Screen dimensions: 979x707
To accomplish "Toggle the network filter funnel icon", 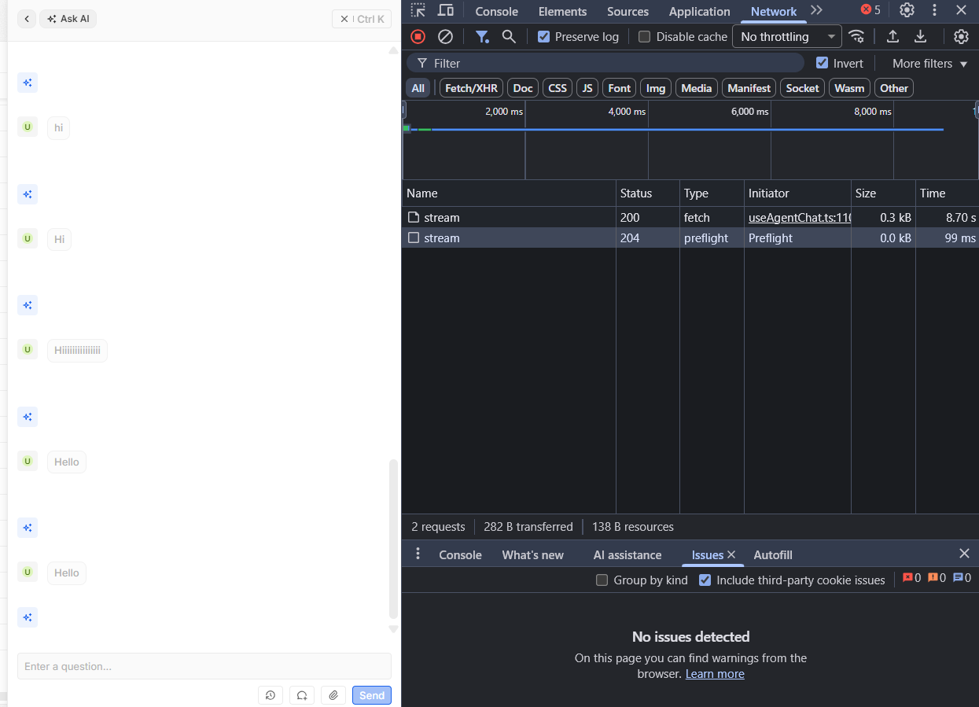I will coord(482,36).
